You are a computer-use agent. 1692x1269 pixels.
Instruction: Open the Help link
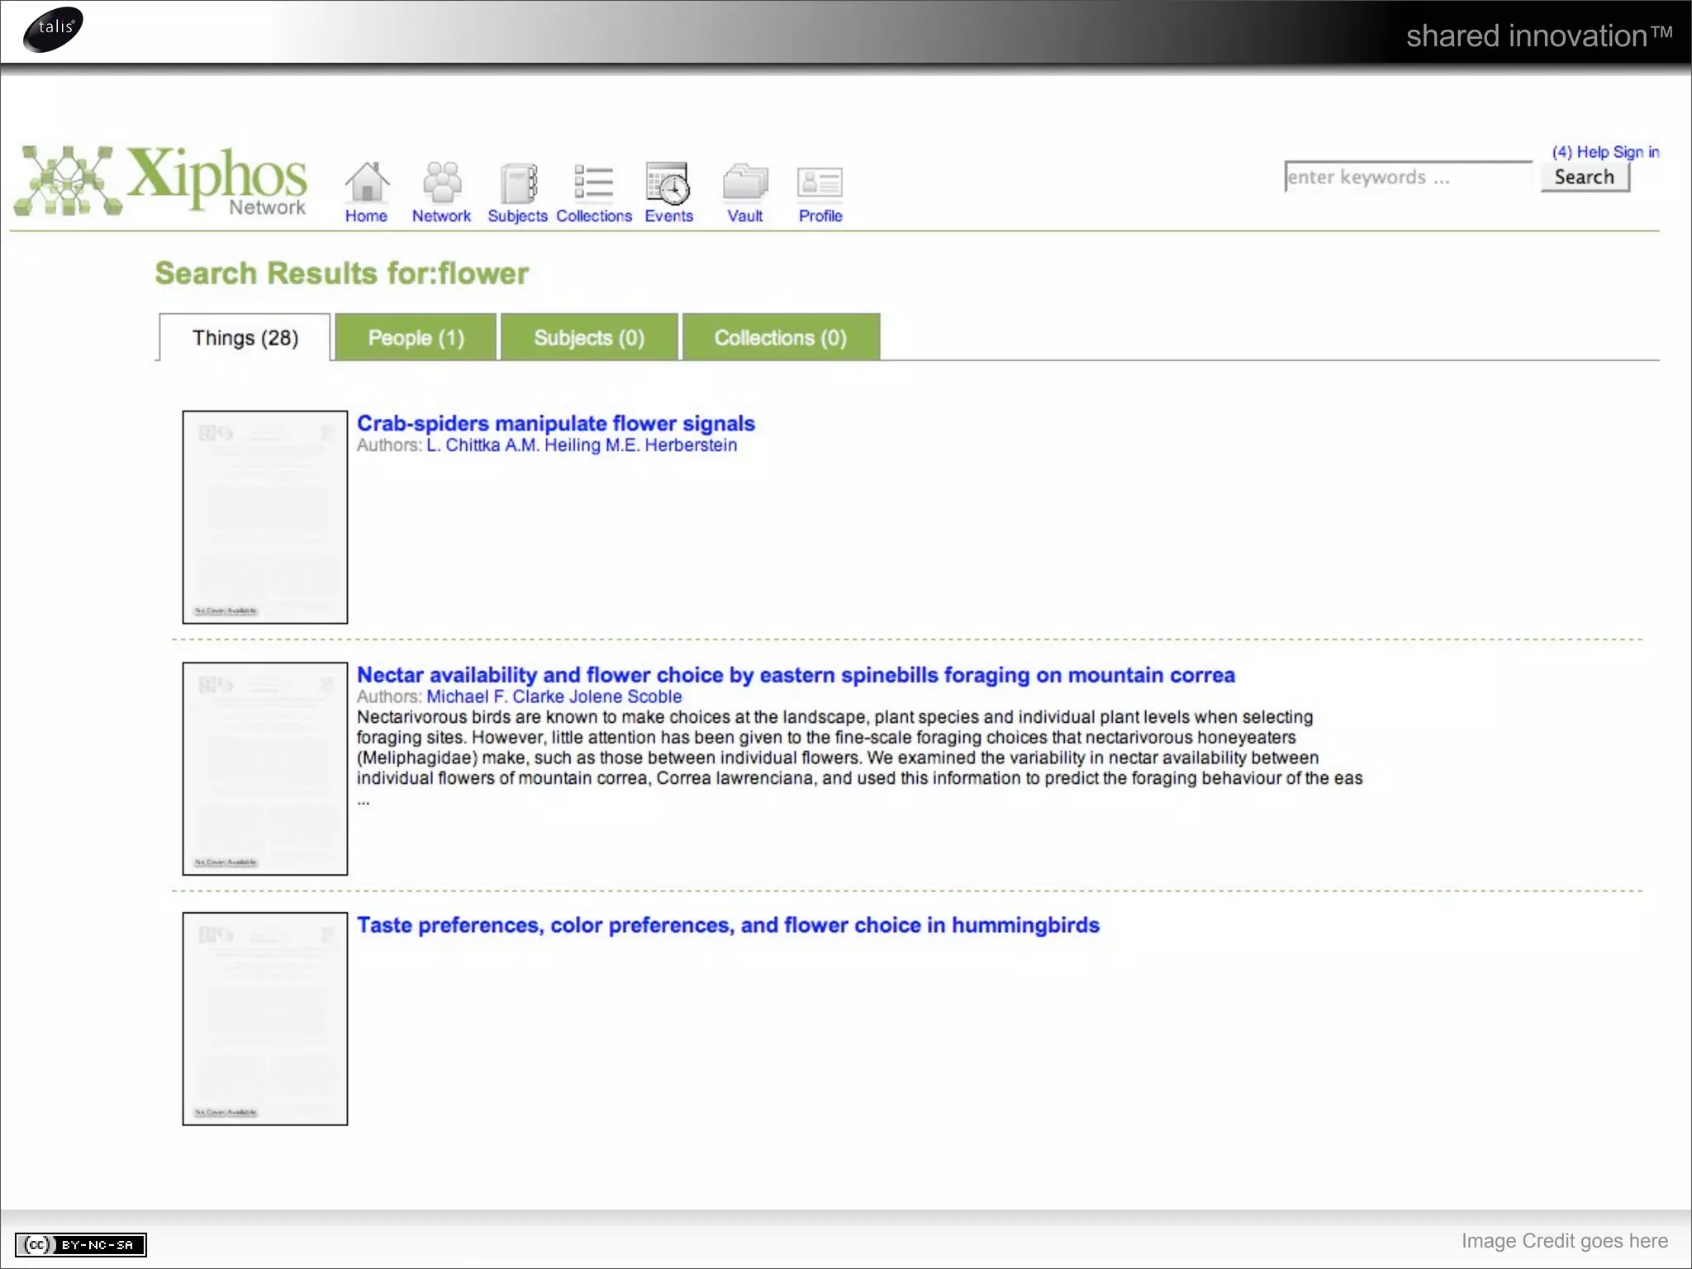(1592, 152)
